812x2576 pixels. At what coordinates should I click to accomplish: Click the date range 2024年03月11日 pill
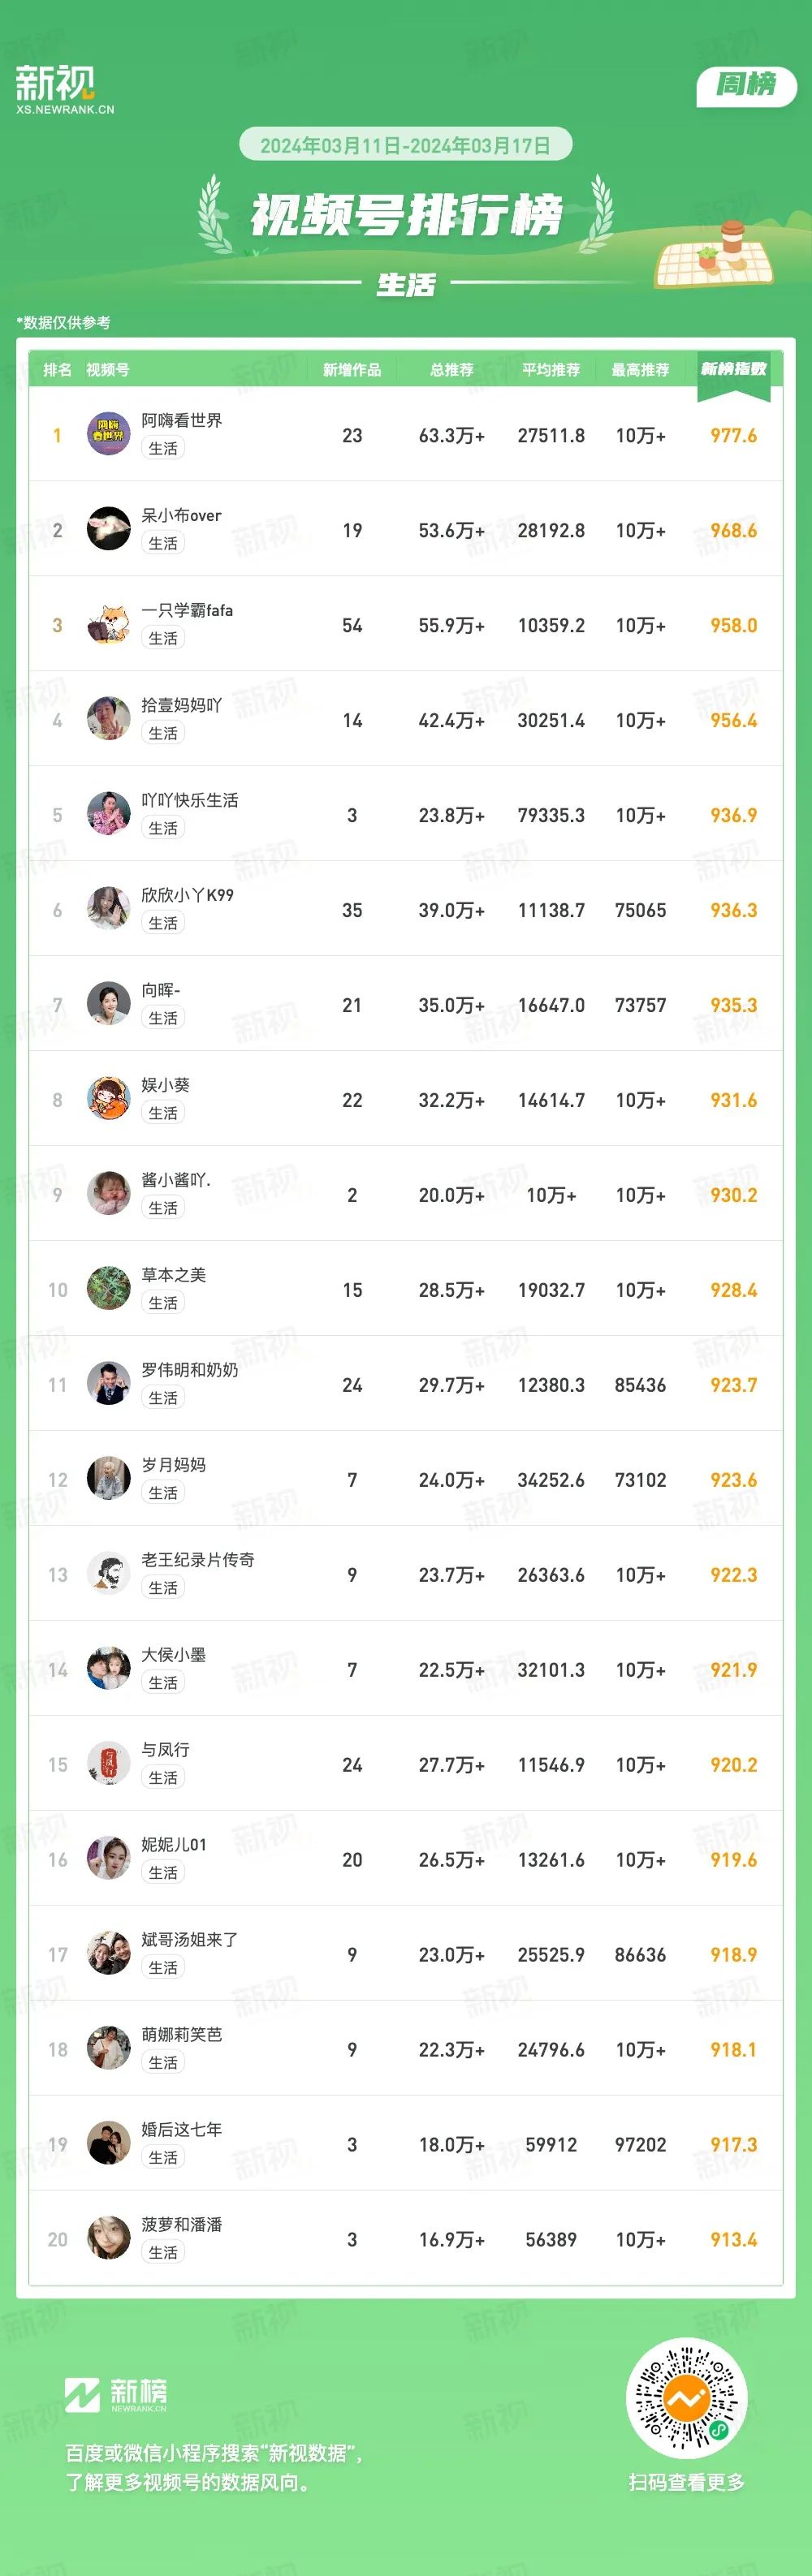point(405,145)
